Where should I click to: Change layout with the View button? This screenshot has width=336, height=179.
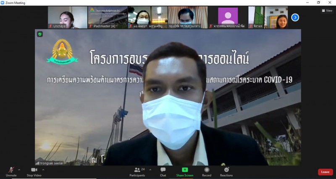click(326, 11)
